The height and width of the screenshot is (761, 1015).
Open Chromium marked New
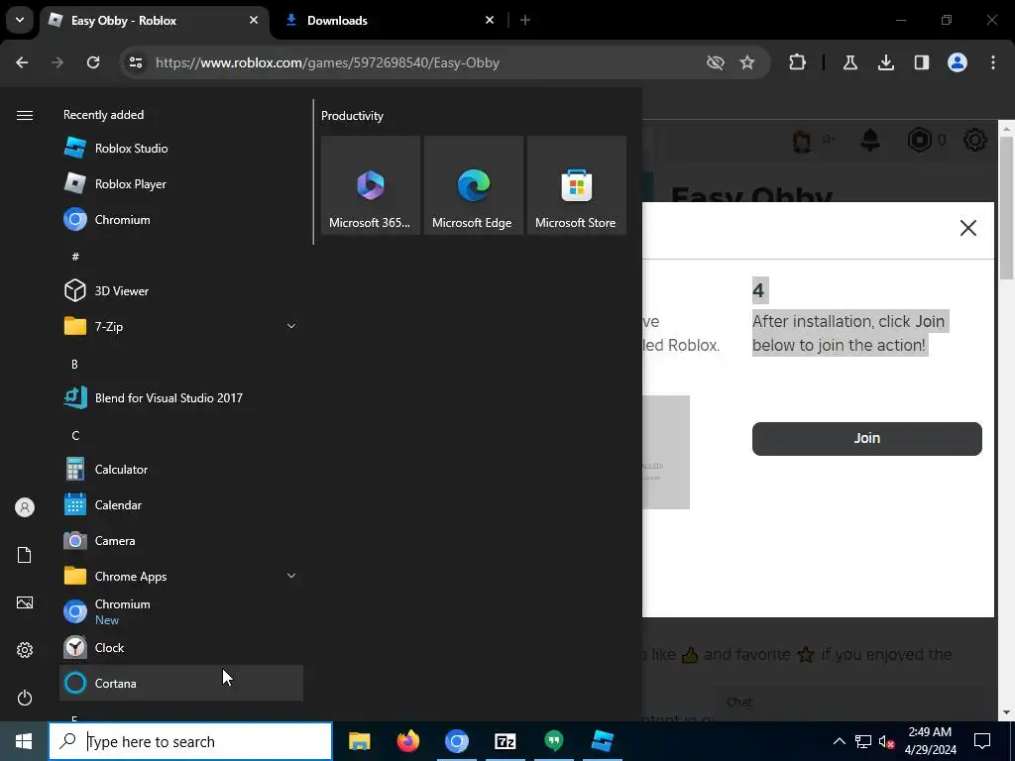point(181,611)
